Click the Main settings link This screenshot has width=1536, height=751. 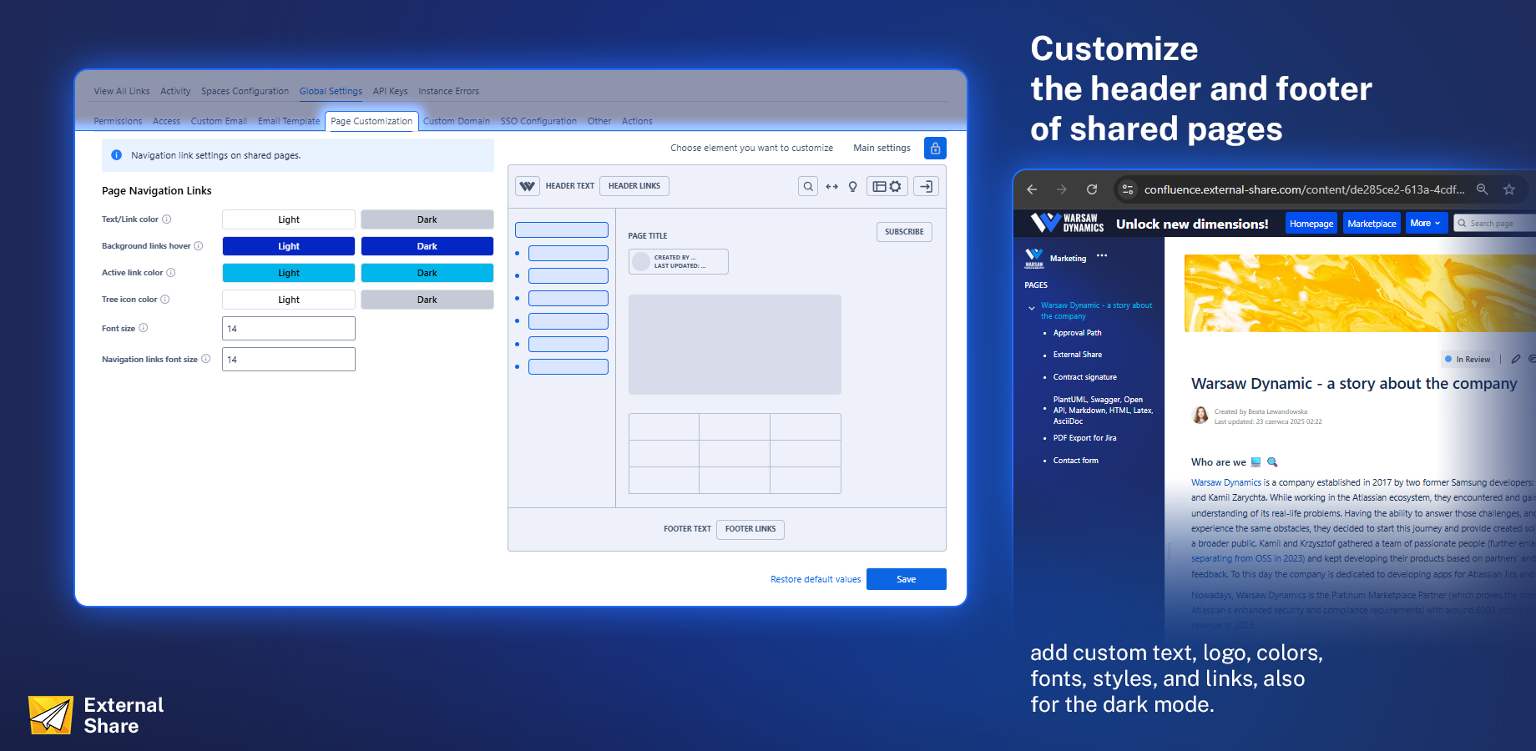882,148
